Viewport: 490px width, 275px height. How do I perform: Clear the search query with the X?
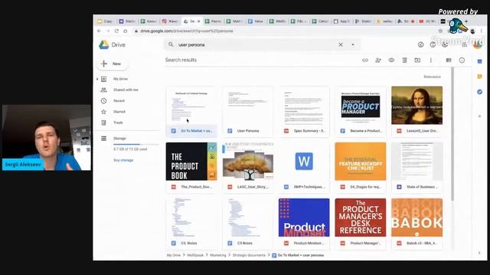tap(341, 44)
